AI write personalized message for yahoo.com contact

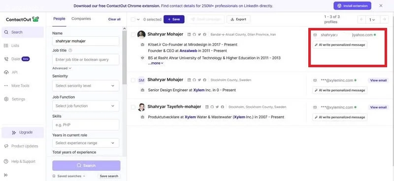click(x=340, y=45)
